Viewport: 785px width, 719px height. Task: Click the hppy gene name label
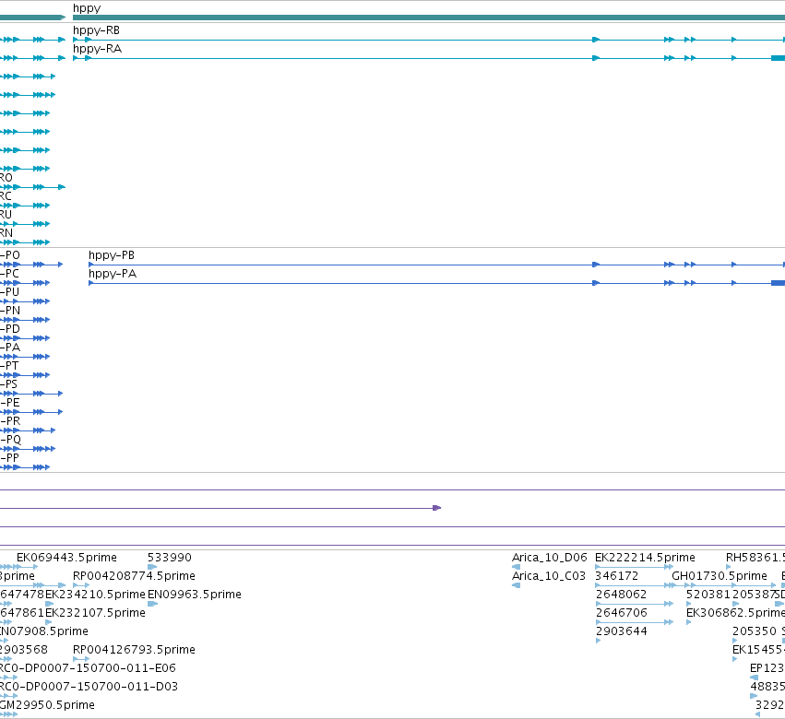[87, 8]
